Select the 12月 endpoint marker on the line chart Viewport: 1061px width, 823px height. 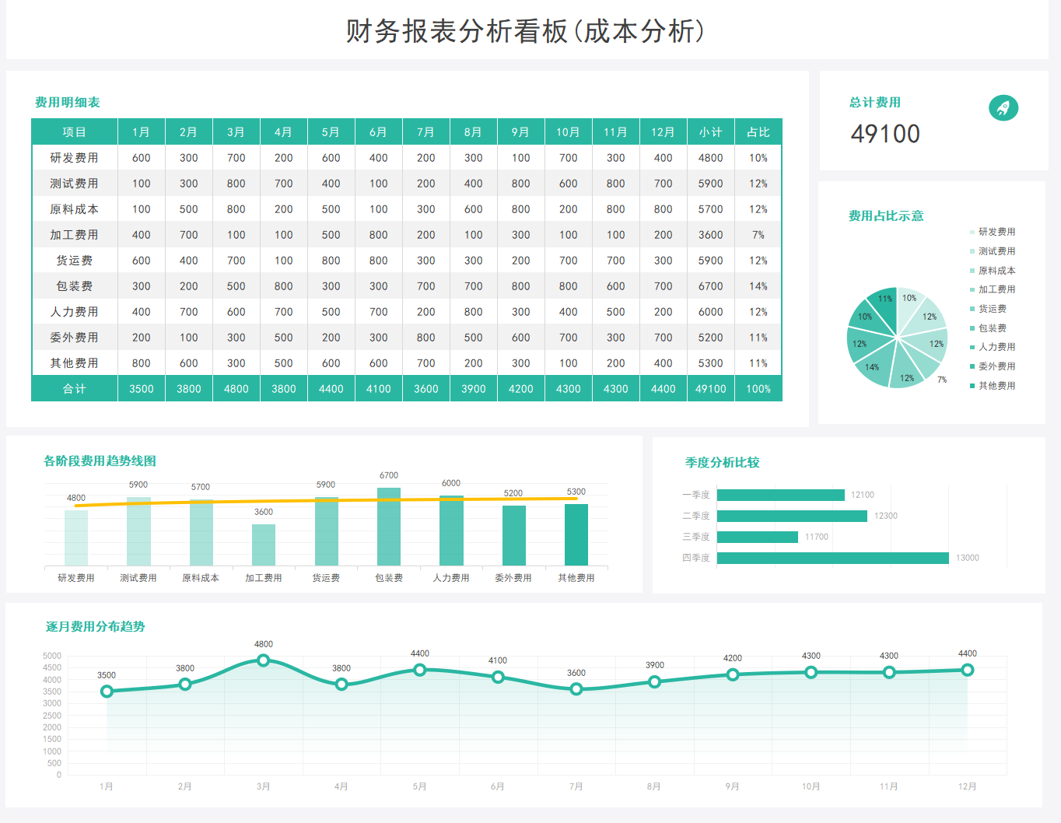[967, 669]
